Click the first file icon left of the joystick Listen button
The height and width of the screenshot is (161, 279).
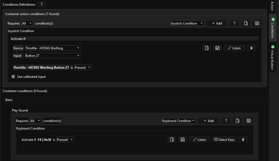[207, 48]
